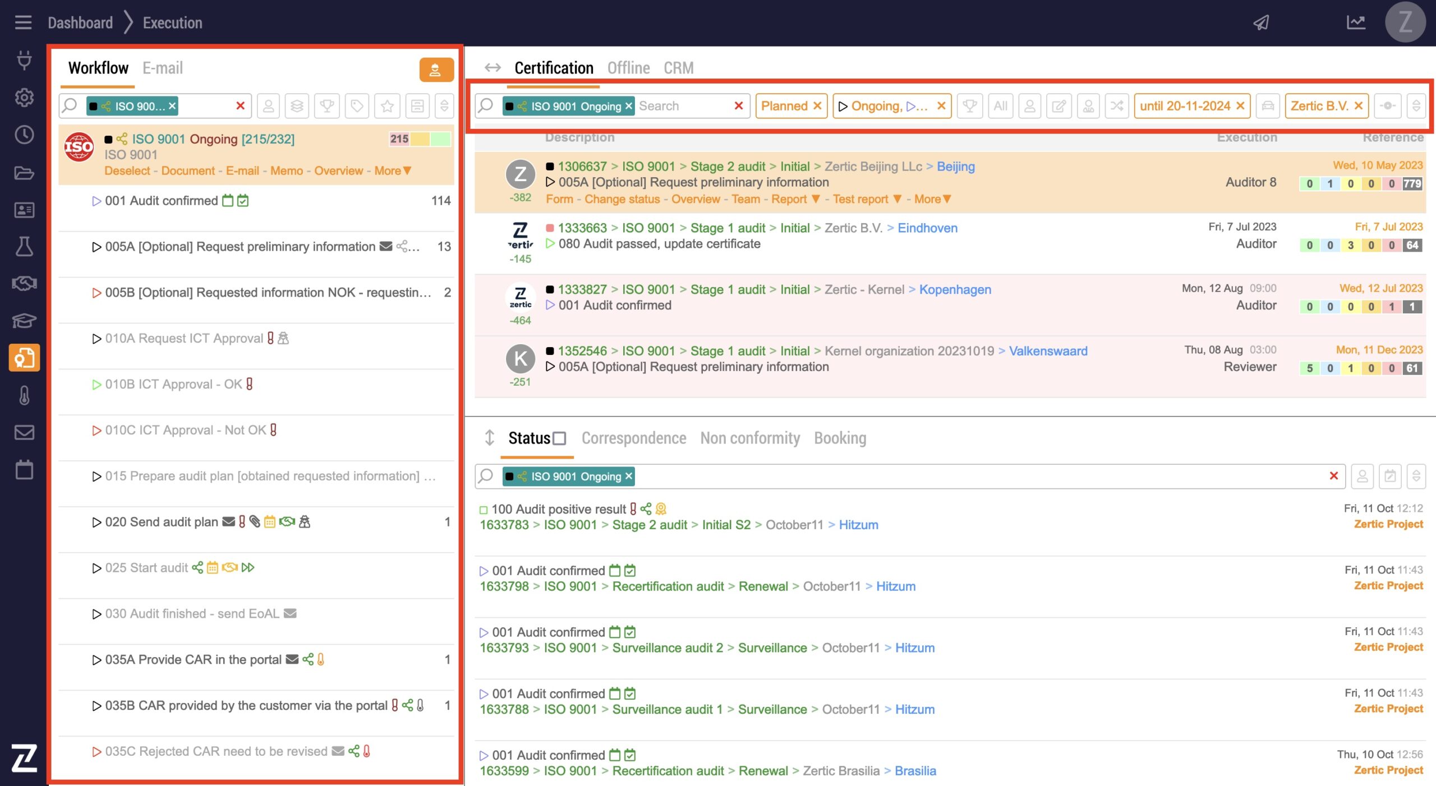
Task: Click the star filter icon in Workflow toolbar
Action: coord(387,106)
